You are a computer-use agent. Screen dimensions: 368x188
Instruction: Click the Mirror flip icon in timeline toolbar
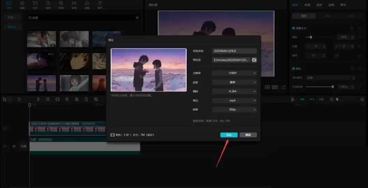[x=77, y=99]
